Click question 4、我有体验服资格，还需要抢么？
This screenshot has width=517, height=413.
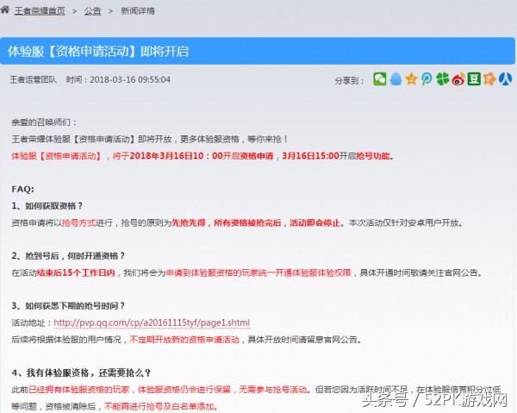click(81, 372)
